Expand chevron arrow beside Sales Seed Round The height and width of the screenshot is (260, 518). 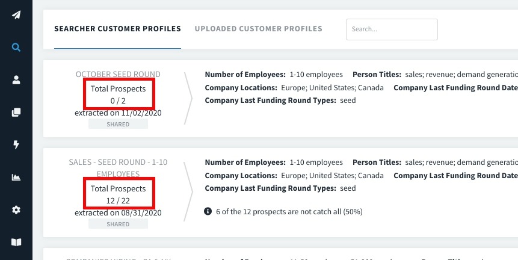pyautogui.click(x=188, y=191)
